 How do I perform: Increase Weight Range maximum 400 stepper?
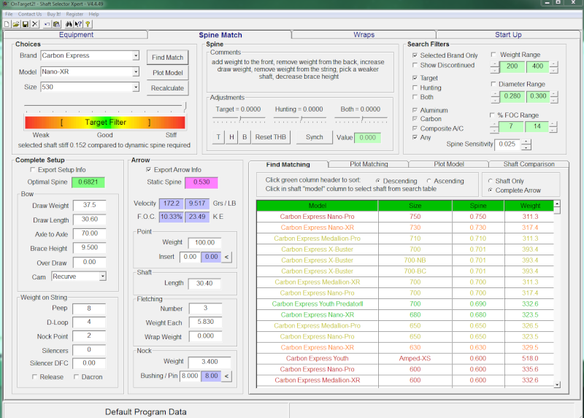pos(554,64)
